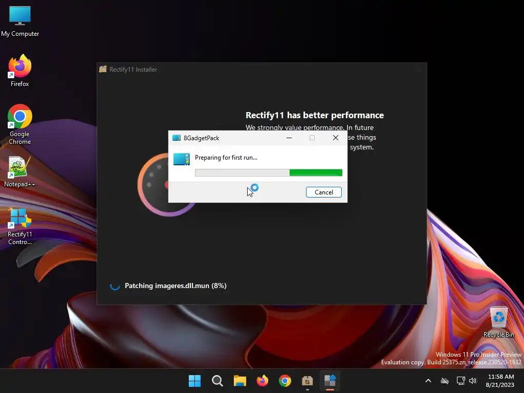The width and height of the screenshot is (524, 393).
Task: Click the spinner beside Patching imageres.dll.mun
Action: 115,286
